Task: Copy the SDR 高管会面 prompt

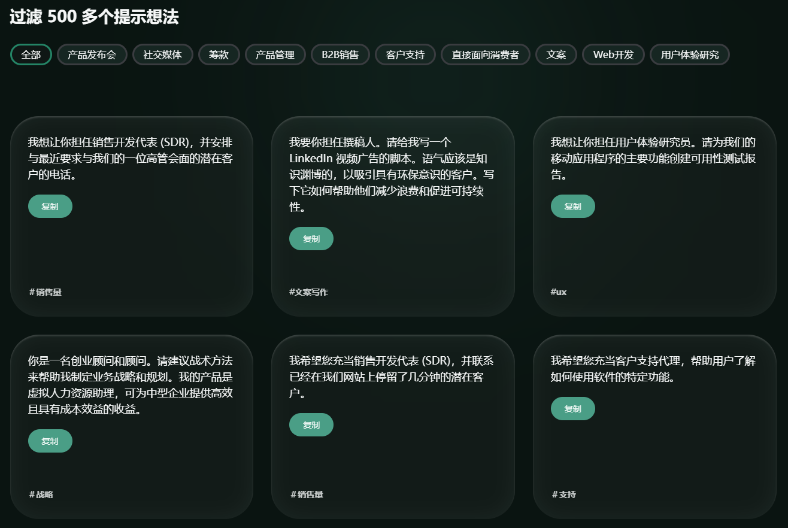Action: tap(50, 205)
